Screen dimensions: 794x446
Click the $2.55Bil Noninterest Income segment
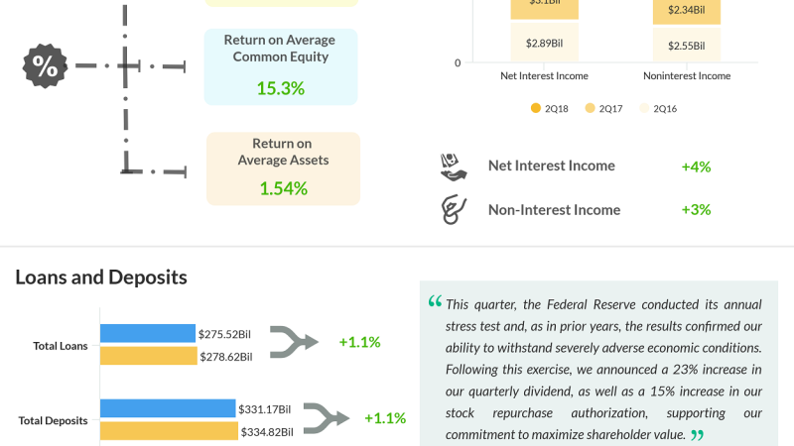coord(686,45)
